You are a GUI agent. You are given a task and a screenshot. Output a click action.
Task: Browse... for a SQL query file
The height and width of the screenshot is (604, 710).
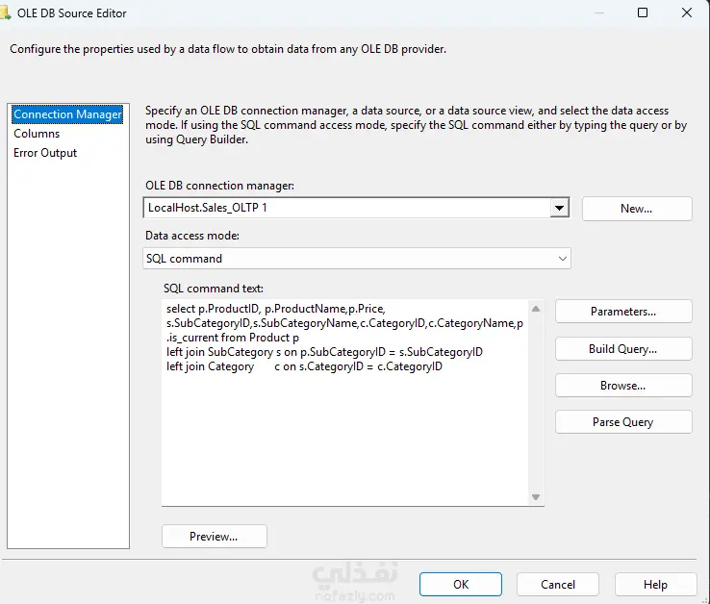[623, 386]
